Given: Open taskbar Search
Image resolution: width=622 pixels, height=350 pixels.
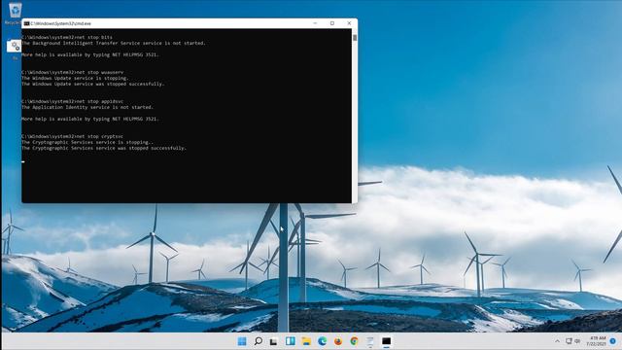Looking at the screenshot, I should [258, 341].
